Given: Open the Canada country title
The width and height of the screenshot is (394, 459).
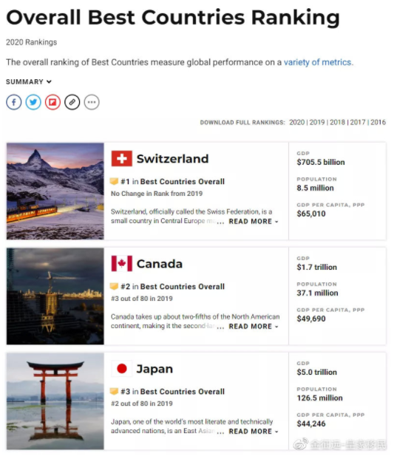Looking at the screenshot, I should click(160, 264).
